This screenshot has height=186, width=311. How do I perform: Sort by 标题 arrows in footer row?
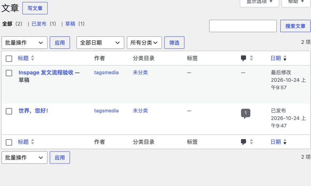tap(33, 142)
